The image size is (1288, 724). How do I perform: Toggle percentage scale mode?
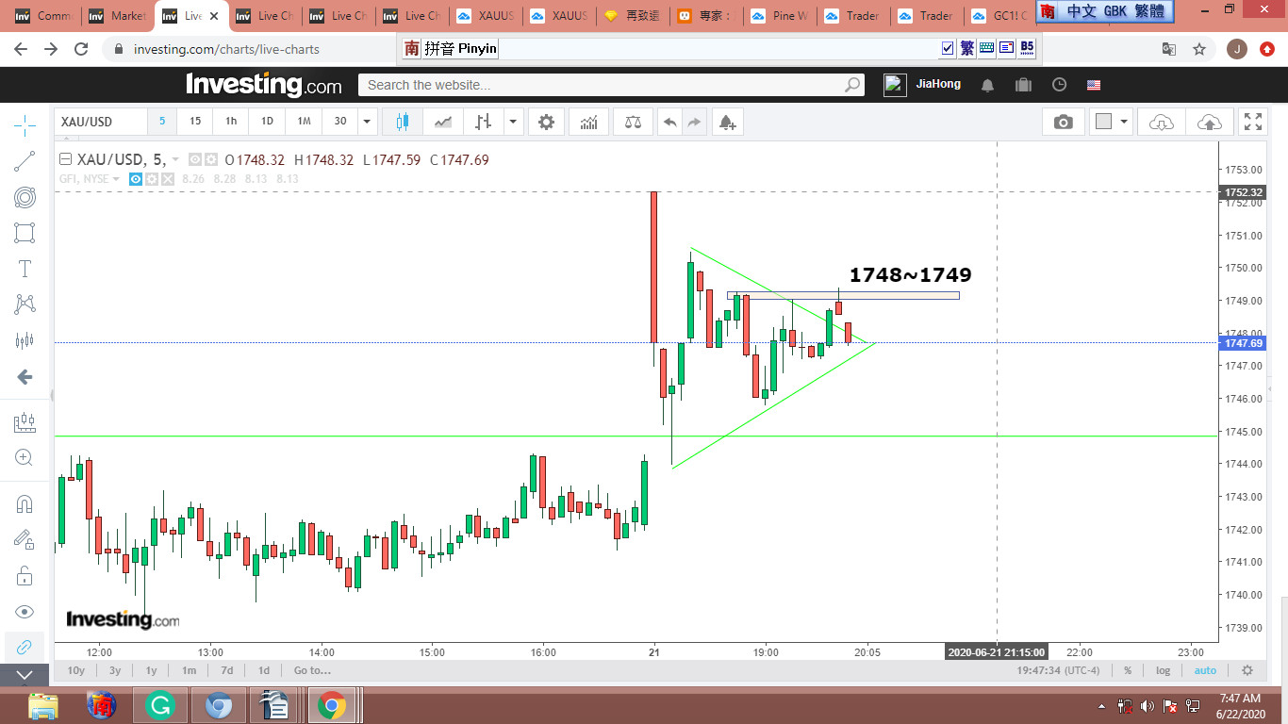1128,670
